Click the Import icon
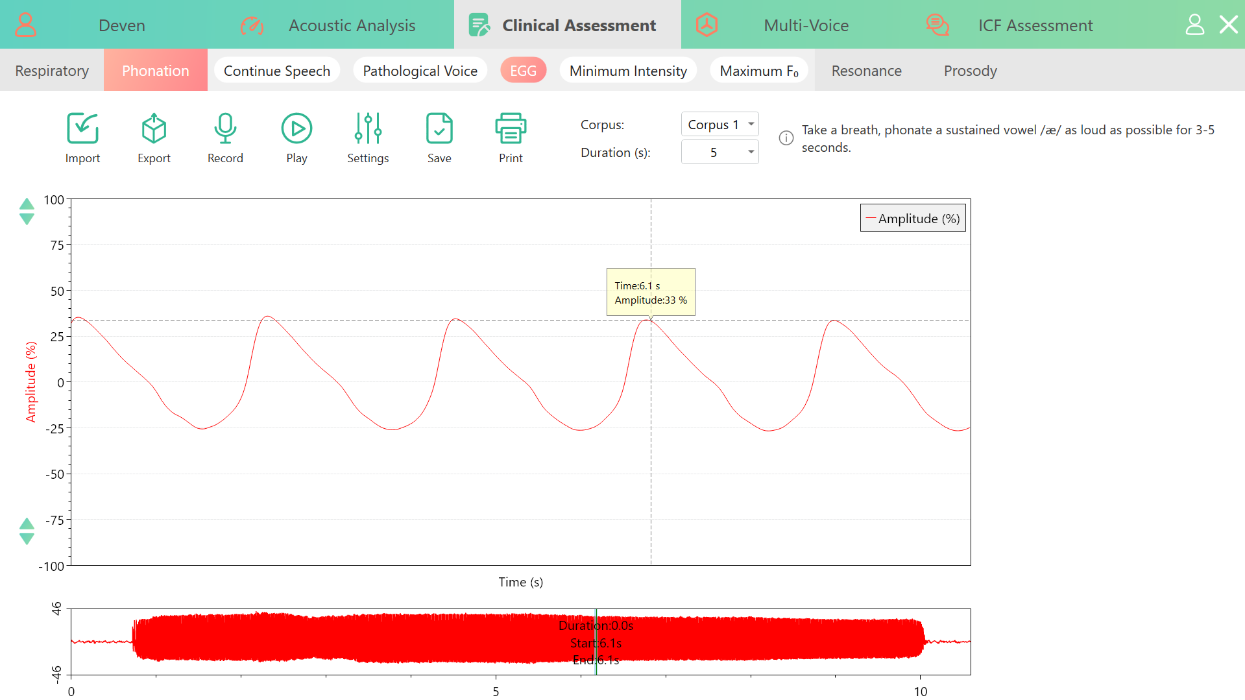 coord(82,128)
